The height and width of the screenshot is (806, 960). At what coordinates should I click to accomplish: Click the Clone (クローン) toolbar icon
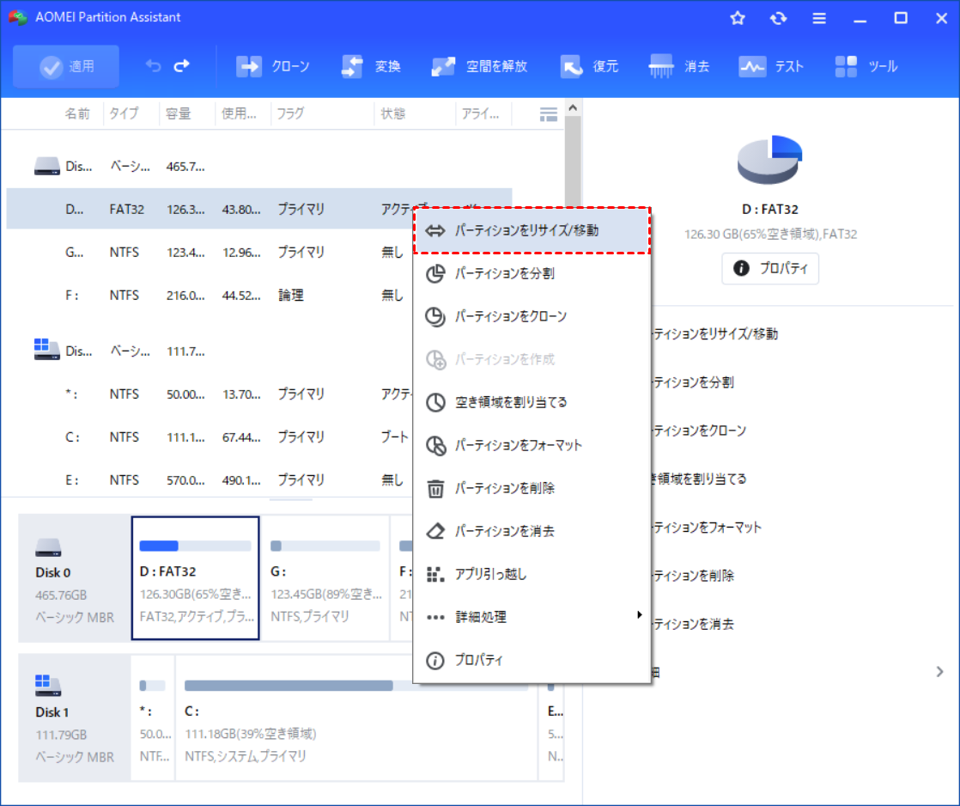[x=249, y=67]
